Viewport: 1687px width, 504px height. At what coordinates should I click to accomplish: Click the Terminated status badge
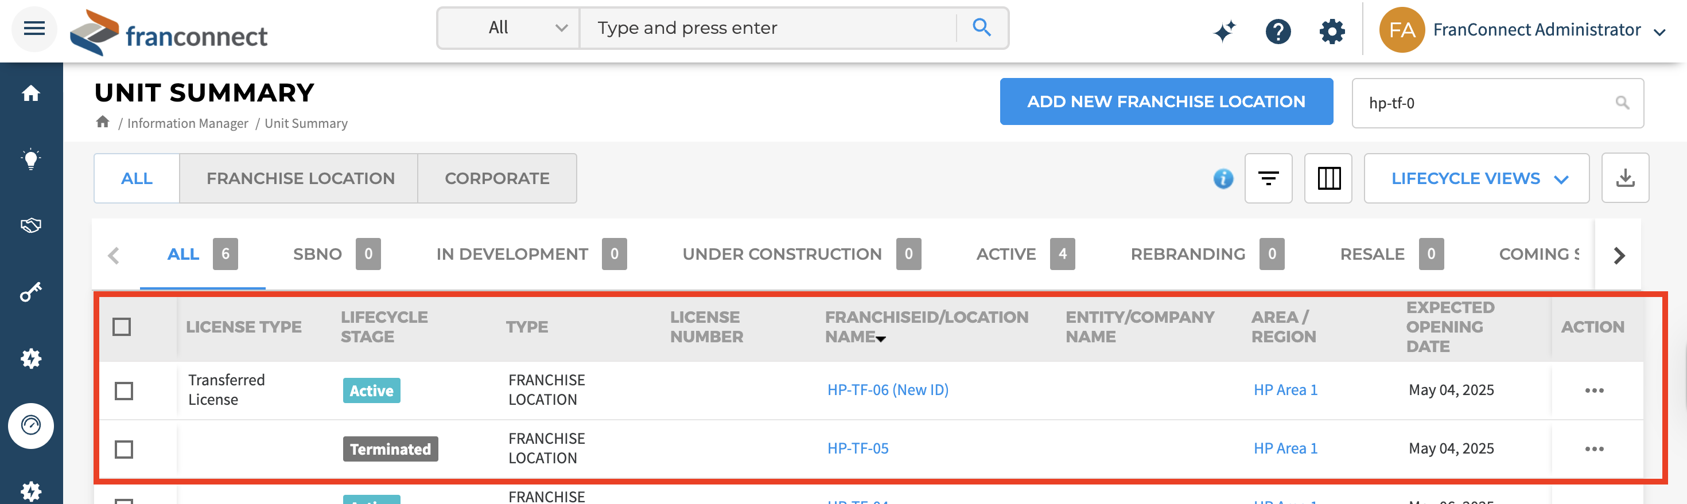pos(390,449)
